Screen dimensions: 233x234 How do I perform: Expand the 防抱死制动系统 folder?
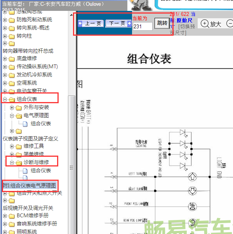point(5,20)
